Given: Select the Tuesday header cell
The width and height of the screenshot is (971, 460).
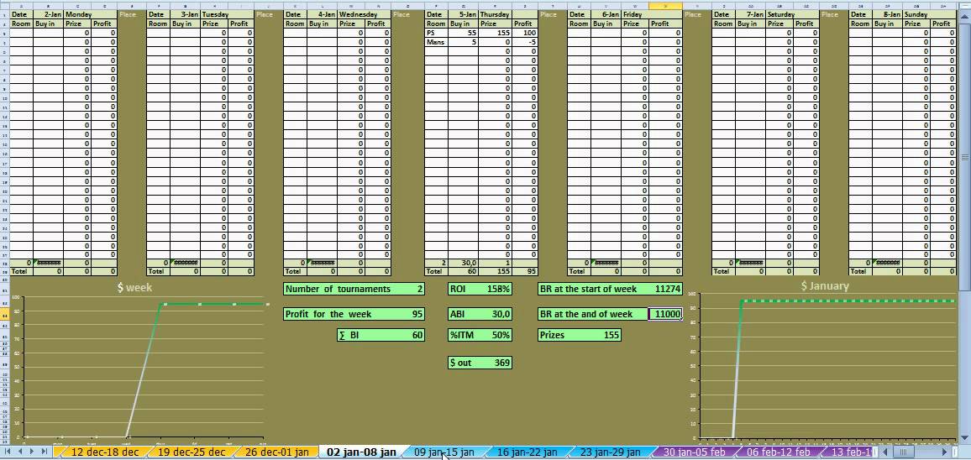Looking at the screenshot, I should pyautogui.click(x=227, y=14).
